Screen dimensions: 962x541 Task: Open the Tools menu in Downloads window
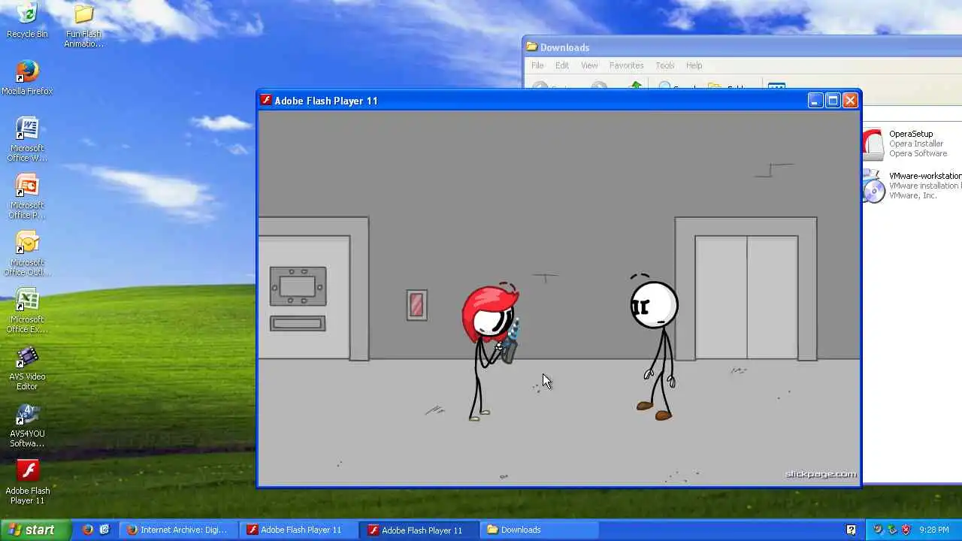[664, 65]
